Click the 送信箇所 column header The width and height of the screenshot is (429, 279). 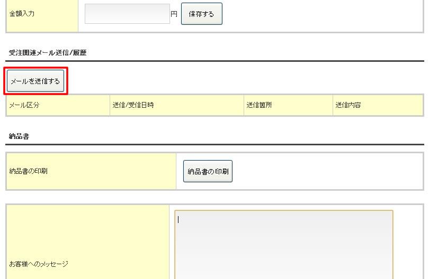pyautogui.click(x=260, y=105)
